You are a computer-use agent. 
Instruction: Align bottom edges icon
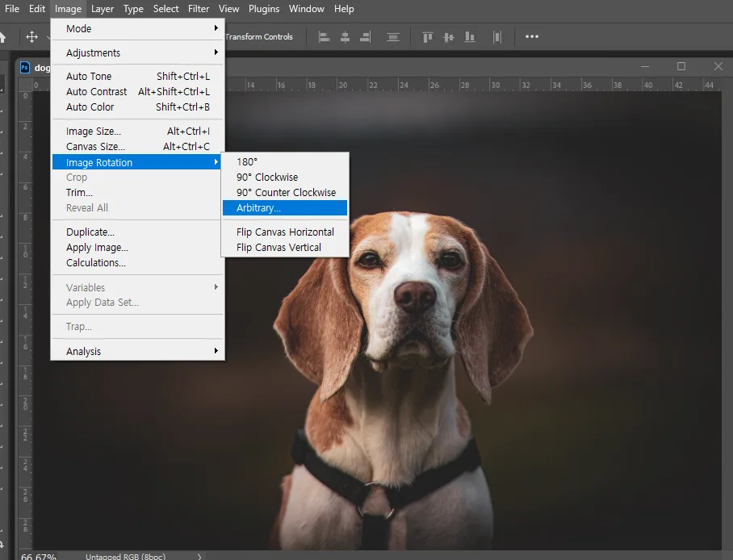pos(469,37)
